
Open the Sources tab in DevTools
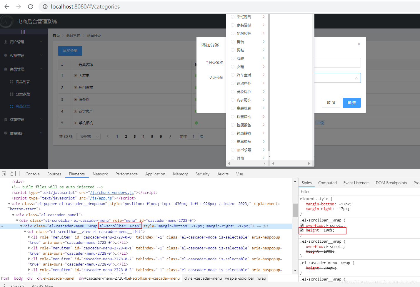[54, 174]
